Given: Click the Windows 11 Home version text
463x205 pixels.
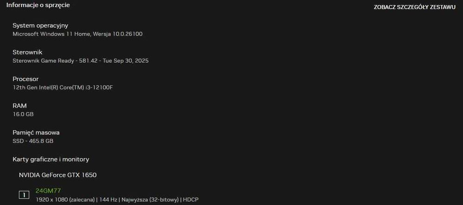Looking at the screenshot, I should tap(77, 34).
